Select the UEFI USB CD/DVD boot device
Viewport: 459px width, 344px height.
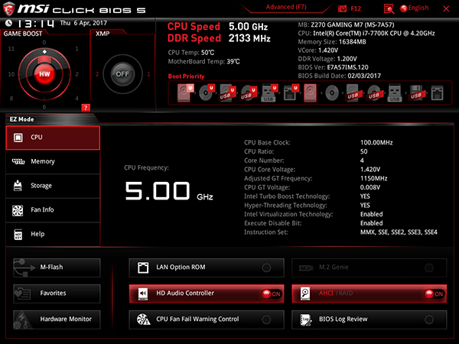click(249, 93)
